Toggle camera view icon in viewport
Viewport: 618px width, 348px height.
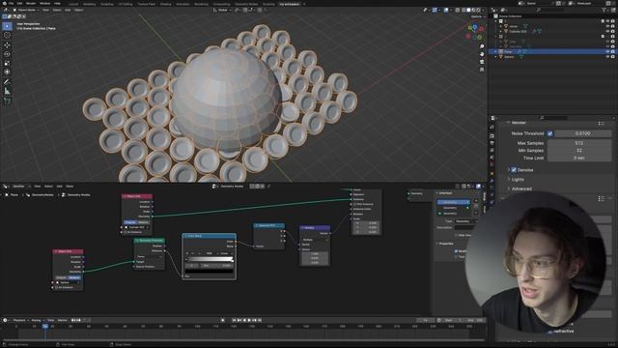[482, 62]
